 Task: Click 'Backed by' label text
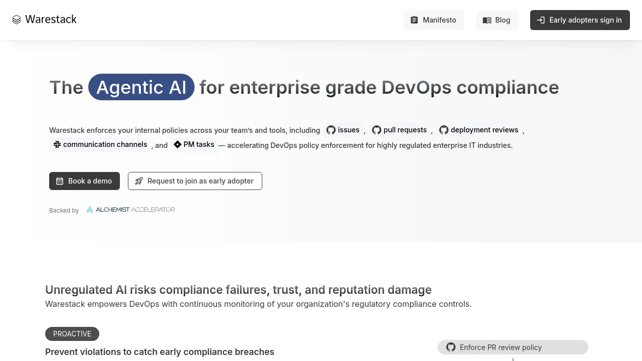[x=64, y=211]
